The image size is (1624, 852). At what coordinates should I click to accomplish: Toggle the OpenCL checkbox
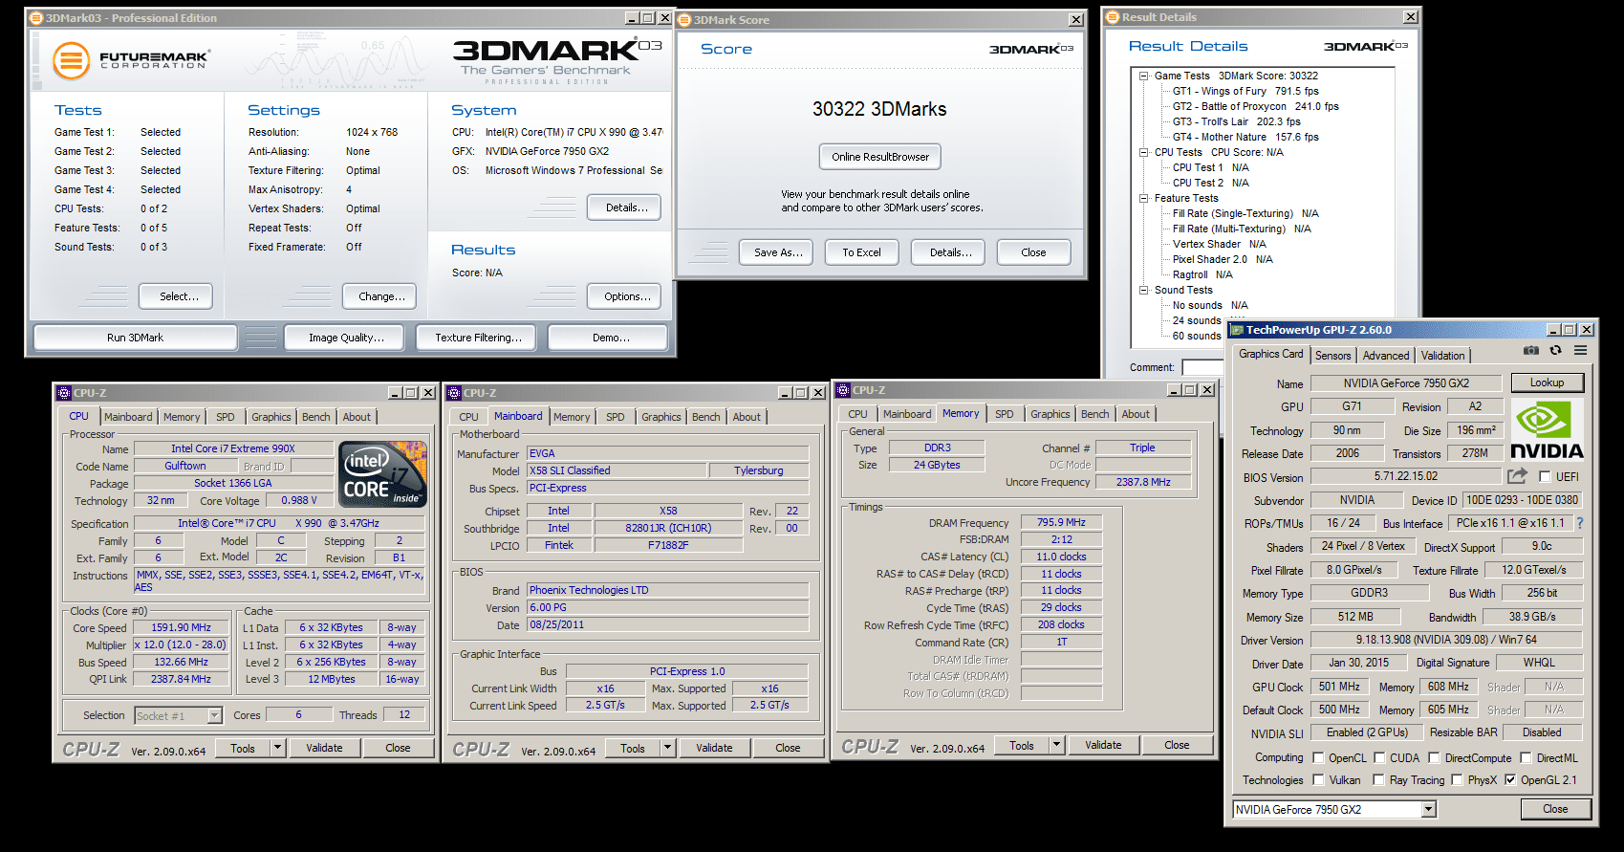point(1319,758)
